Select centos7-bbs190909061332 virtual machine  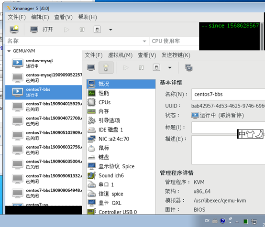pos(44,179)
